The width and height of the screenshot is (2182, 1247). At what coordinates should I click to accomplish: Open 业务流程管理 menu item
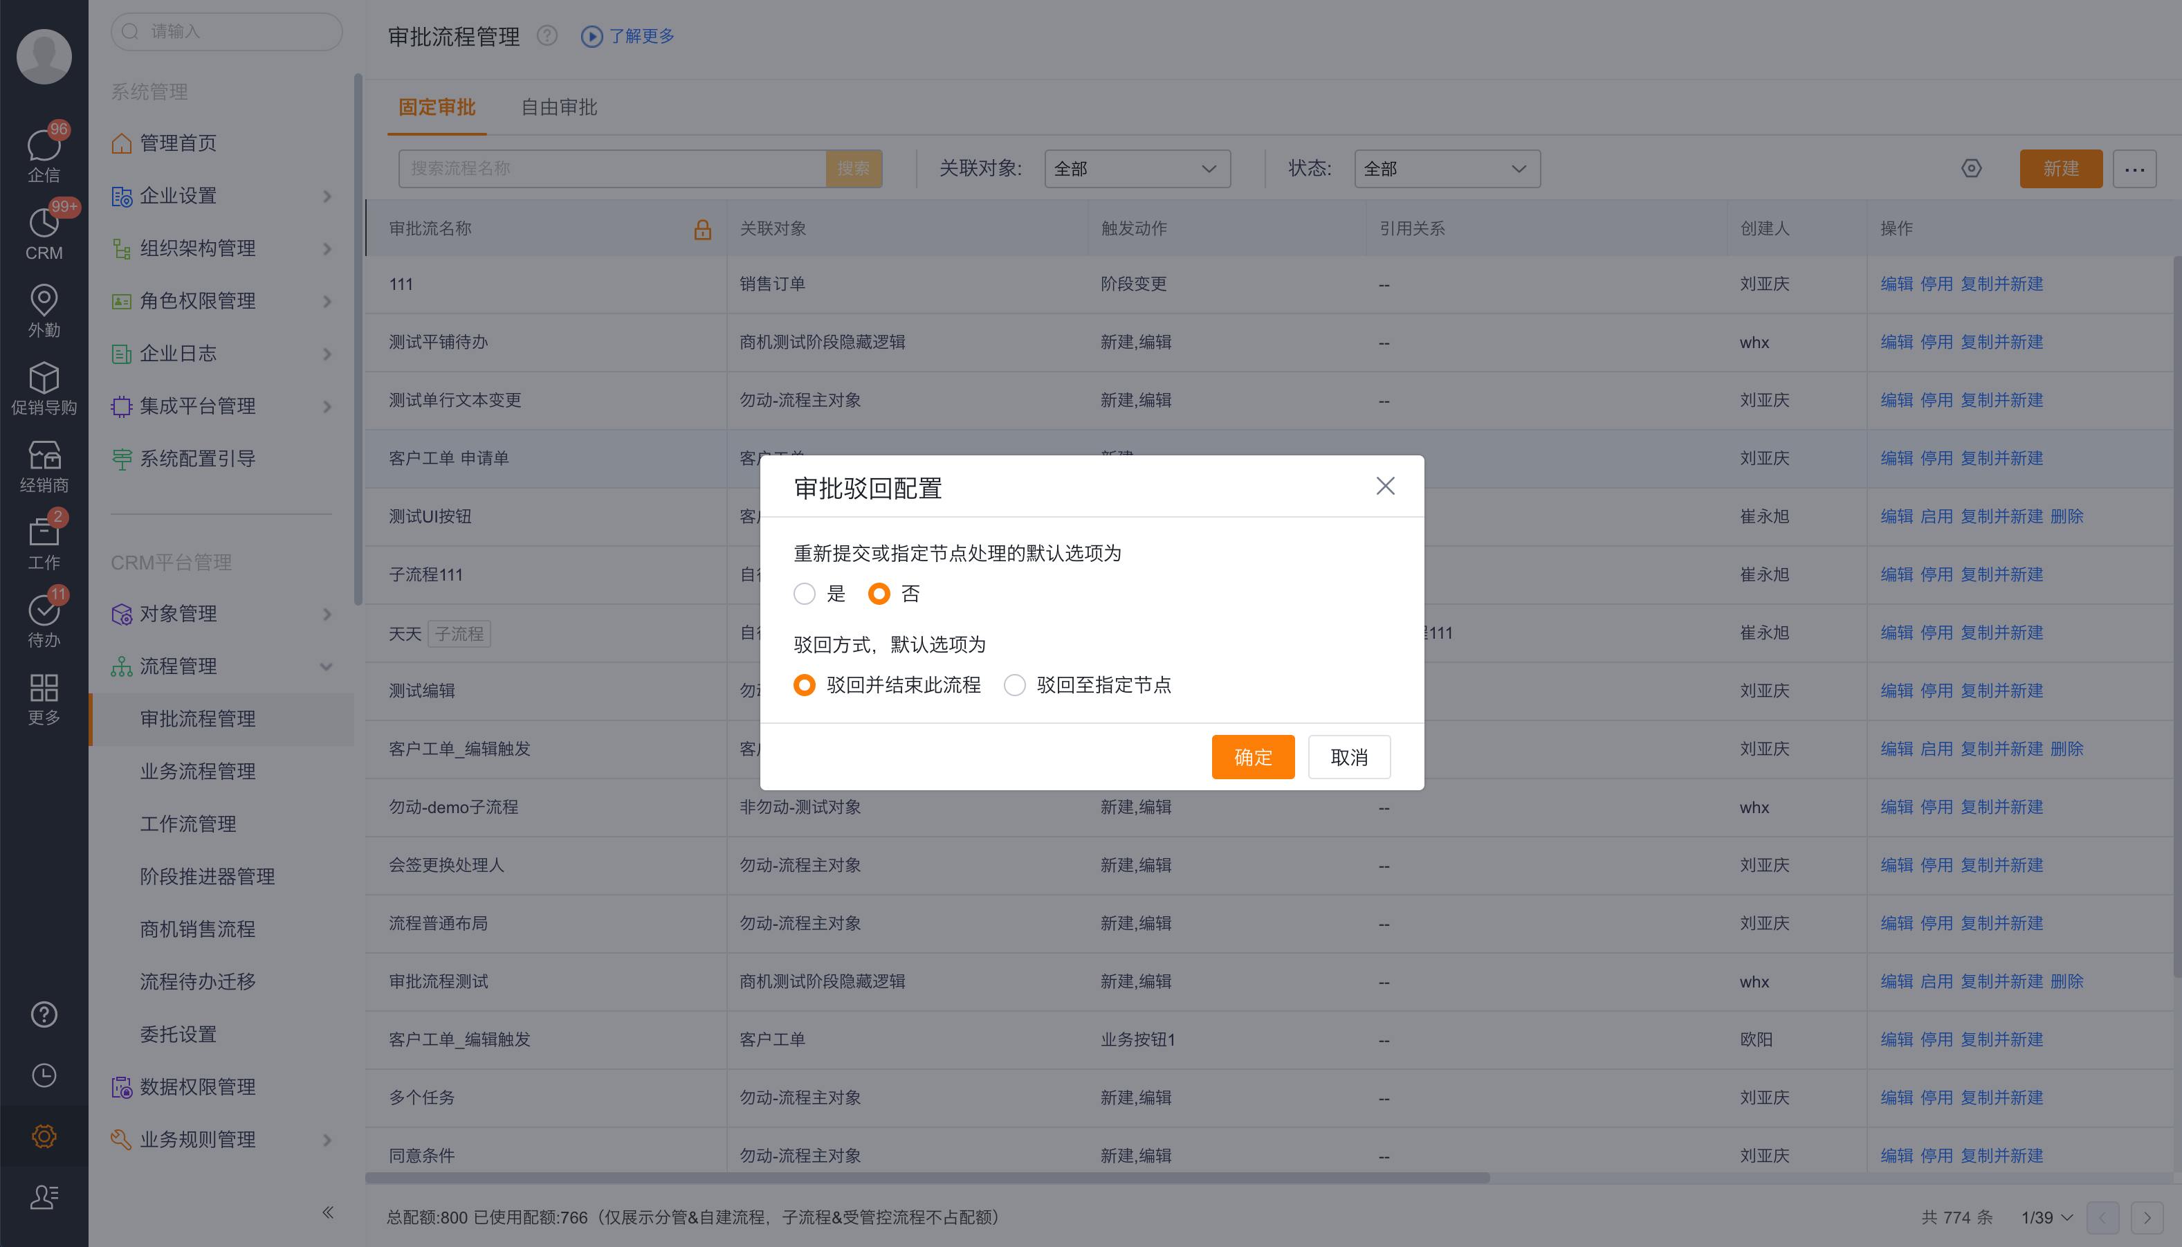pos(198,772)
